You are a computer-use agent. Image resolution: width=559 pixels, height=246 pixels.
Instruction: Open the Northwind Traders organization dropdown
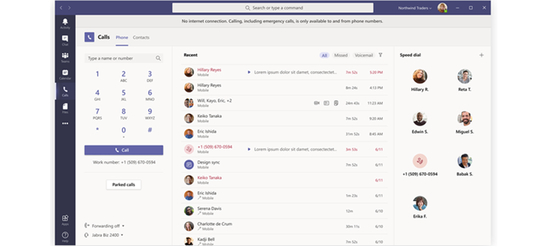[x=415, y=8]
